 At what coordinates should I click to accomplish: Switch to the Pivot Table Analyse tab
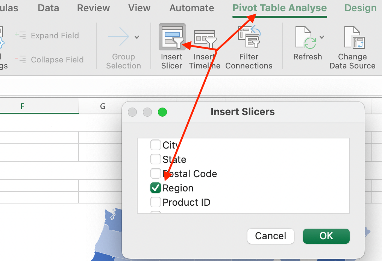[x=279, y=8]
